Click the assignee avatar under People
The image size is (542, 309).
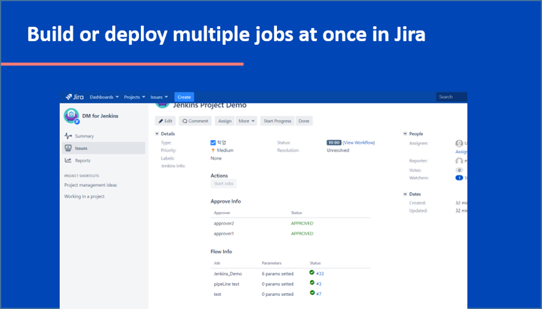459,143
